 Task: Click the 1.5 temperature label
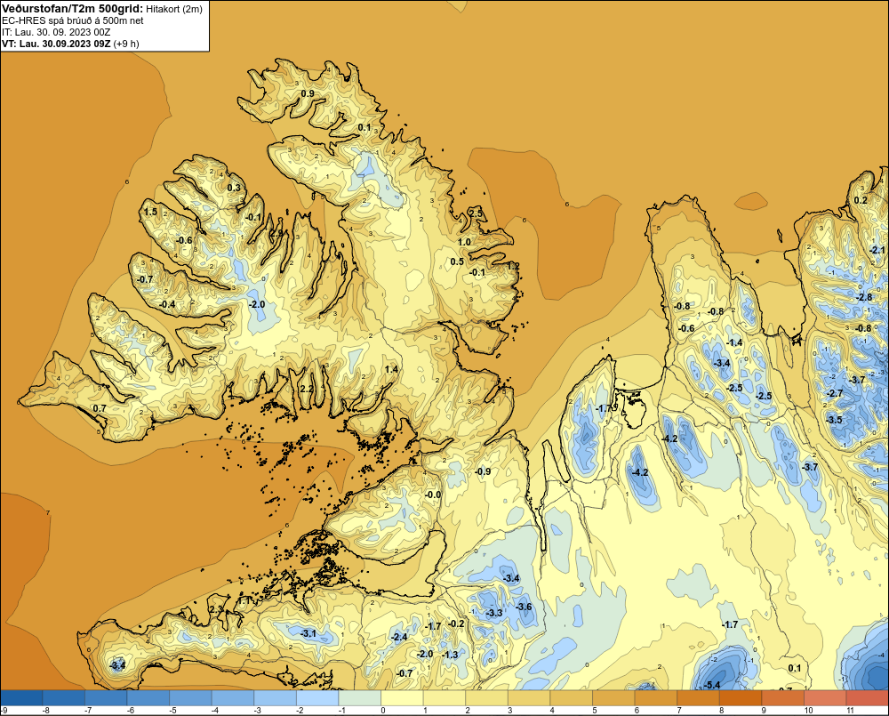(x=151, y=212)
